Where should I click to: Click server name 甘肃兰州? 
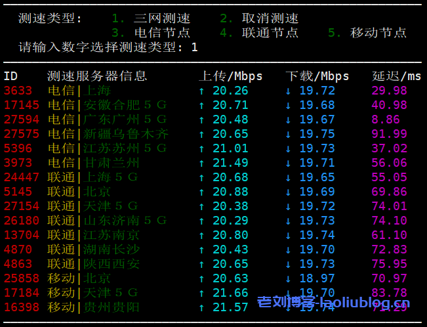click(x=111, y=163)
